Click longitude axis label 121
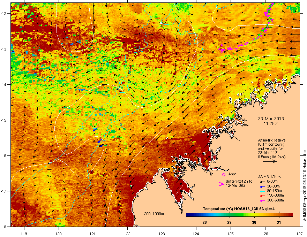Screen dimensions: 307x237 tap(93, 234)
